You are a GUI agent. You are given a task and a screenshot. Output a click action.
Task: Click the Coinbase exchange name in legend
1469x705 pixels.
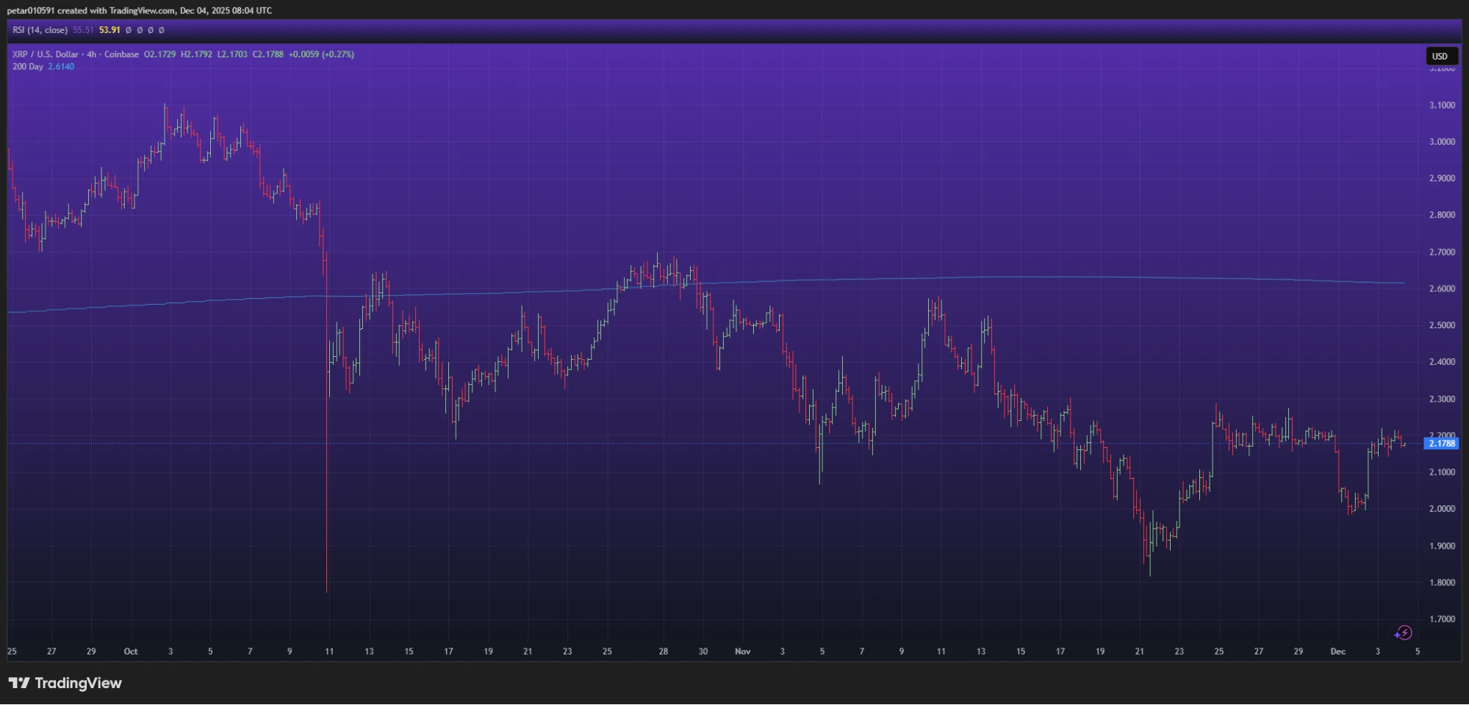click(x=121, y=54)
